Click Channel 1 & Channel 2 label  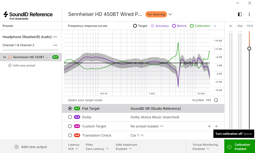[x=18, y=45]
